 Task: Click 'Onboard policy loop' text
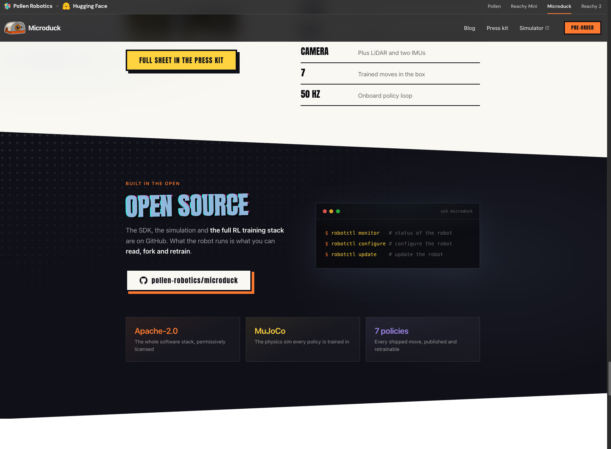[x=385, y=96]
